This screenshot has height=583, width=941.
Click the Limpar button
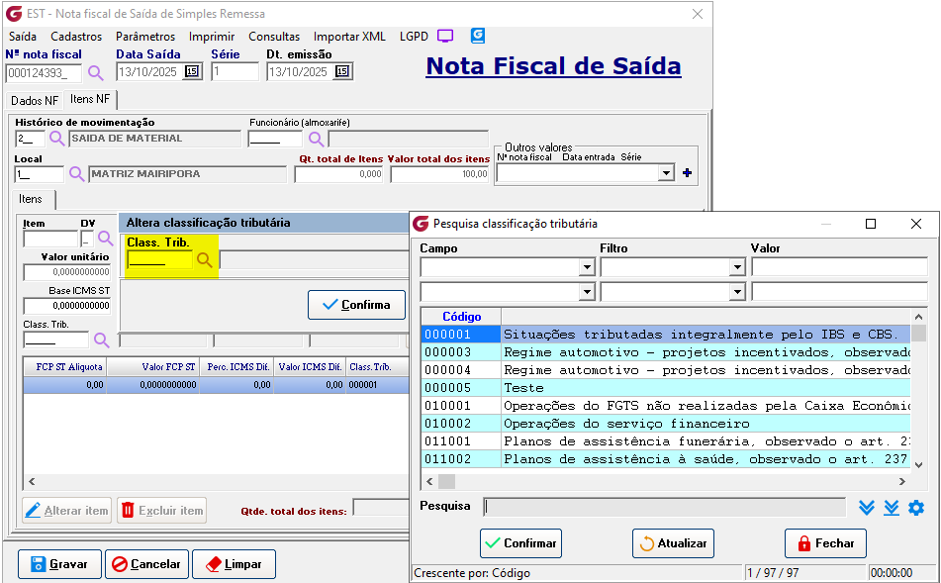235,564
